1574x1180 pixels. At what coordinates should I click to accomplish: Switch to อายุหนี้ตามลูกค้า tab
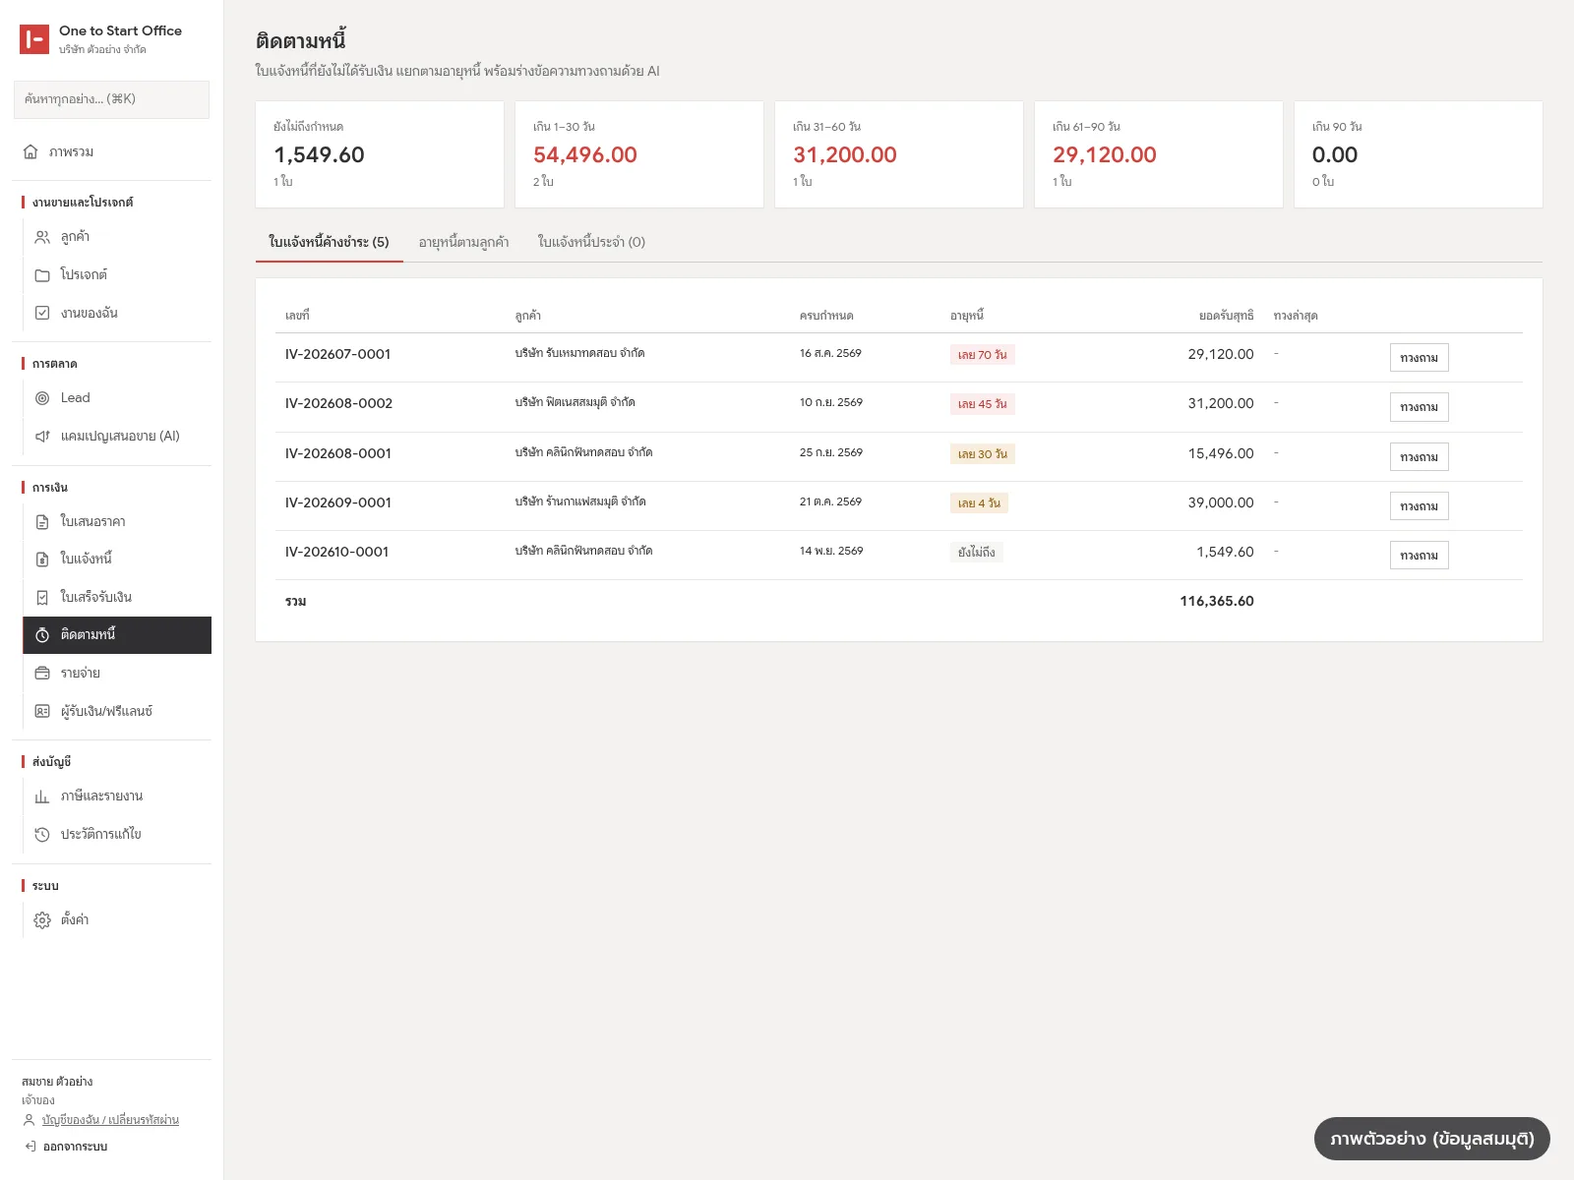coord(463,242)
